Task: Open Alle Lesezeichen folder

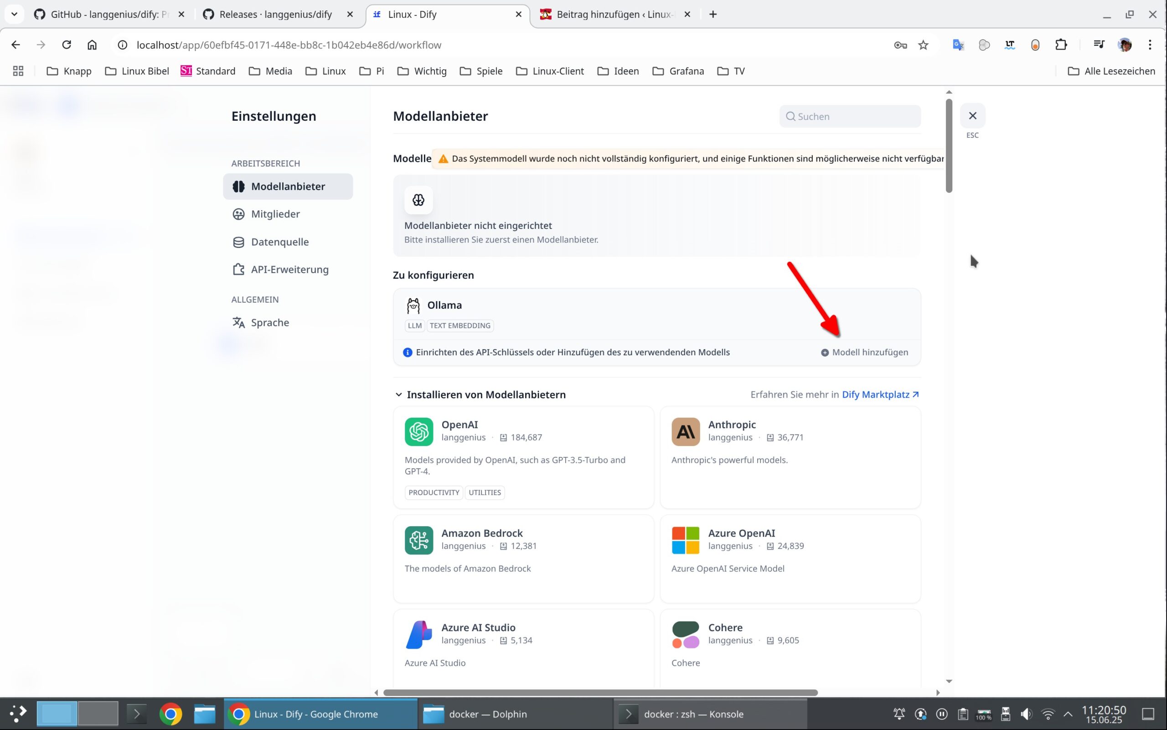Action: click(1111, 72)
